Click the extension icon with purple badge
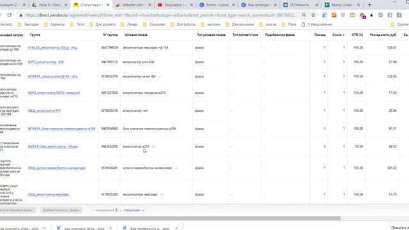 coord(362,15)
